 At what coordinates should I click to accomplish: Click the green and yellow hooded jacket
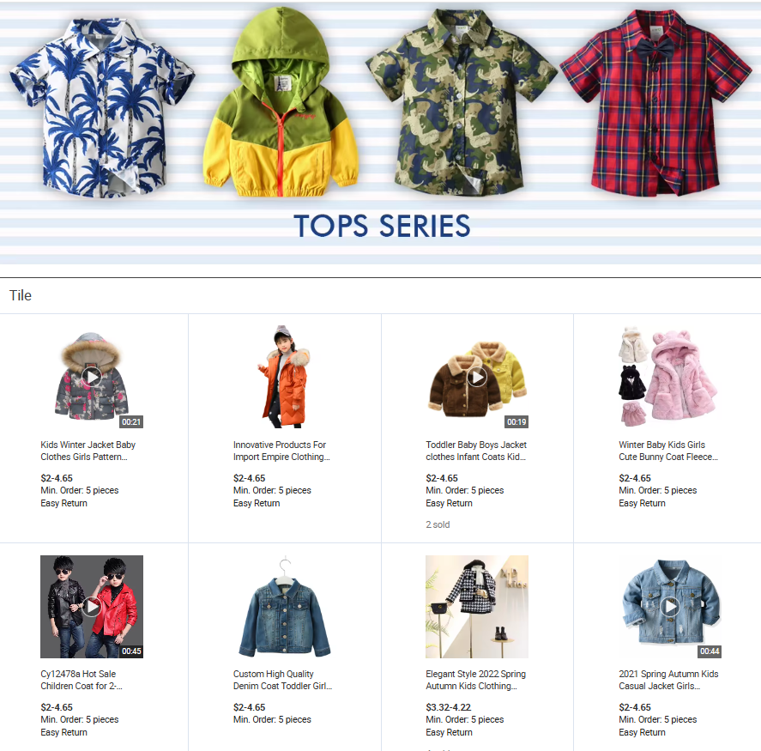[281, 103]
